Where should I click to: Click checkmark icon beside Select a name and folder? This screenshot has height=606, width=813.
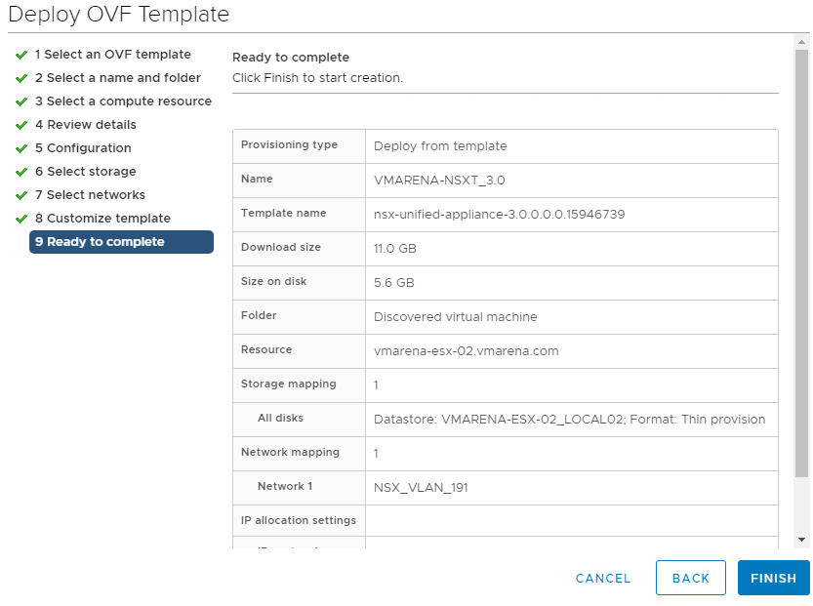[21, 78]
